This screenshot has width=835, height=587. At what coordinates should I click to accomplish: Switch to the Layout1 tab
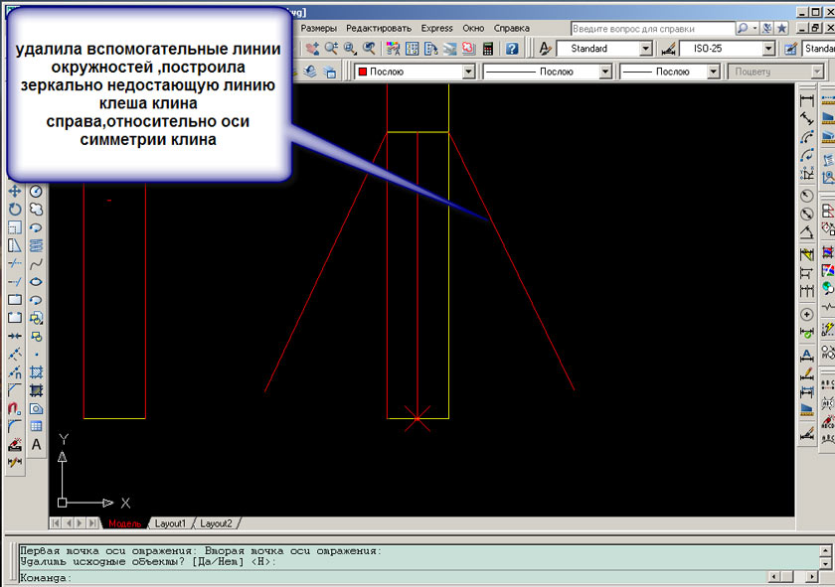coord(170,523)
